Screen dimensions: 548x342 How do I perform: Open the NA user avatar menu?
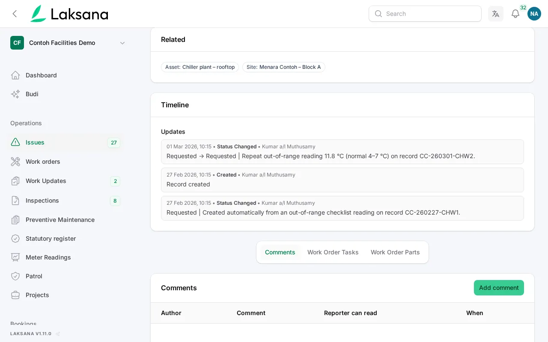(534, 14)
